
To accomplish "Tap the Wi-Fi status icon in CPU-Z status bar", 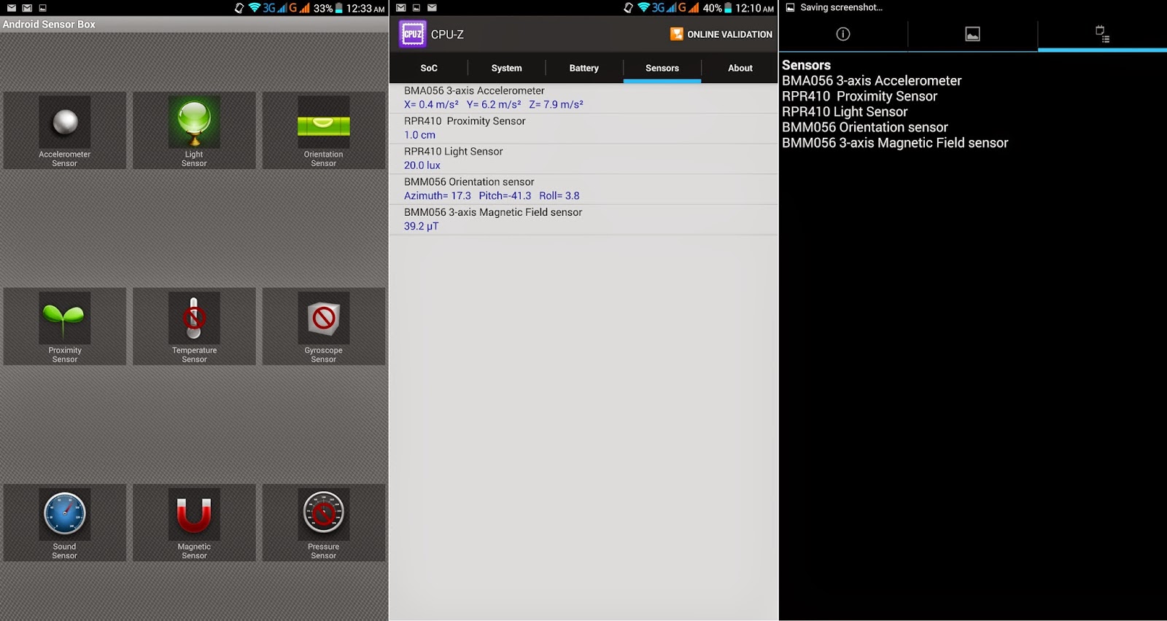I will tap(643, 8).
